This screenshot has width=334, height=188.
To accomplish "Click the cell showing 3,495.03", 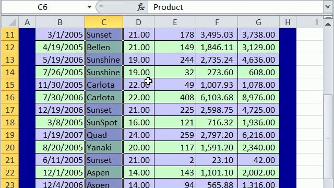I will (x=217, y=34).
